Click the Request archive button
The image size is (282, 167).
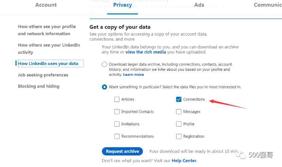122,151
